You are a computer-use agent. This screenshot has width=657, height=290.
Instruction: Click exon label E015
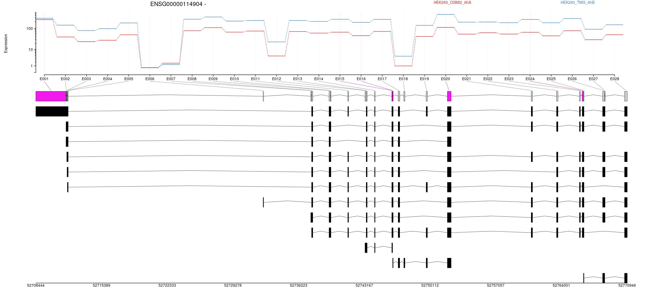(340, 79)
